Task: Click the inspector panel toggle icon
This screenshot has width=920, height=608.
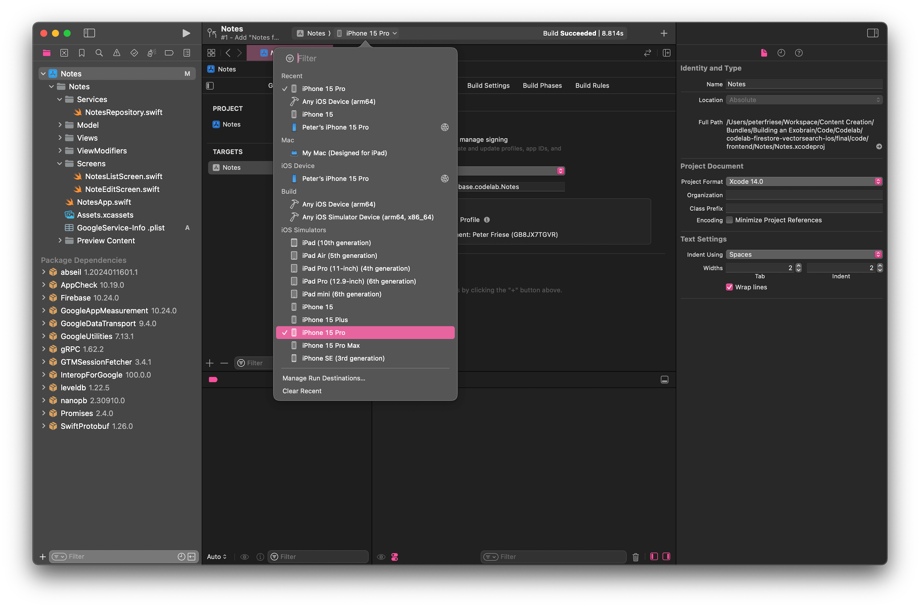Action: [873, 32]
